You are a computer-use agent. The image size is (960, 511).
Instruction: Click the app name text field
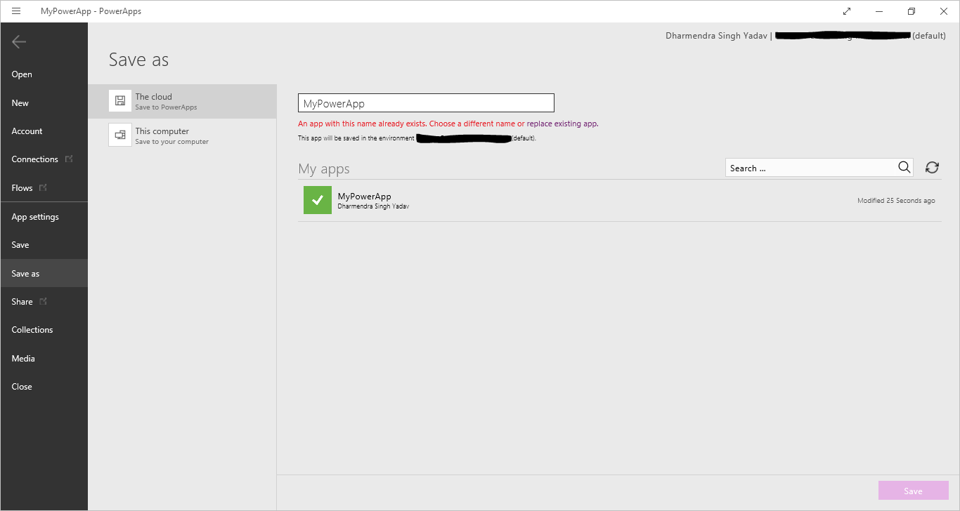point(426,103)
